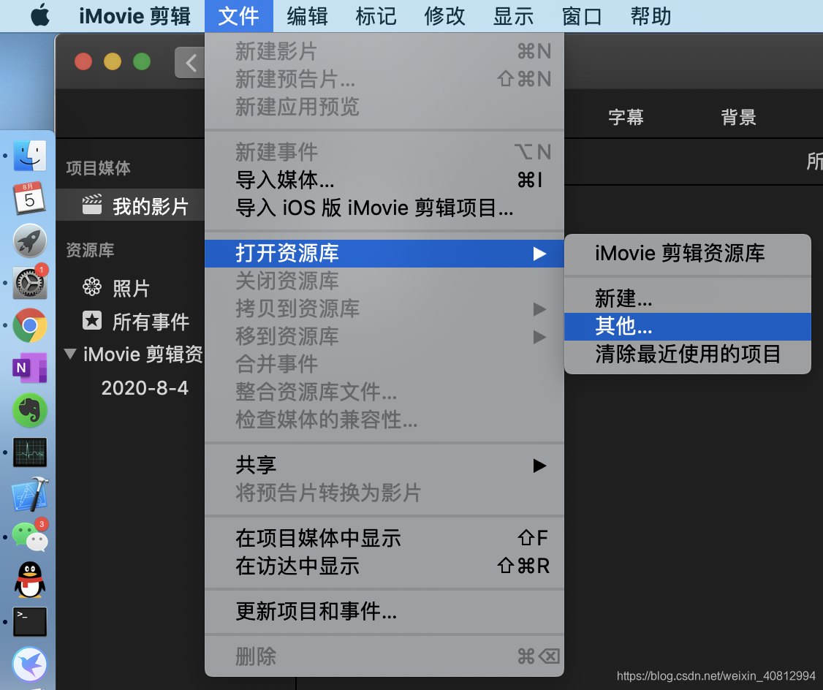Select 打开资源库 menu entry
Screen dimensions: 823x690
pos(384,254)
